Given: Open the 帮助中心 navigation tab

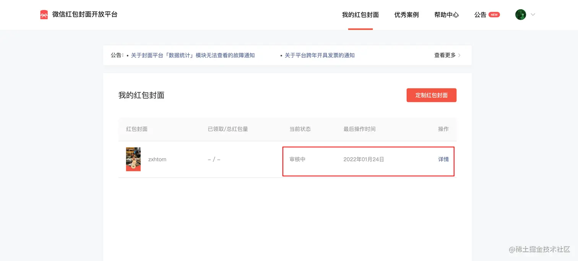Looking at the screenshot, I should [x=446, y=15].
